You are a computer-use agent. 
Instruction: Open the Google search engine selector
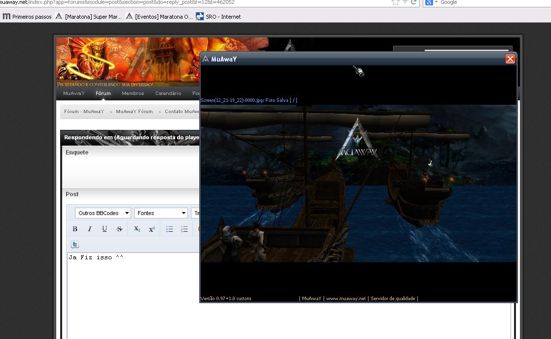pos(431,2)
